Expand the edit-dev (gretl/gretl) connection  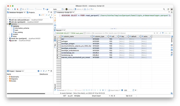8,22
